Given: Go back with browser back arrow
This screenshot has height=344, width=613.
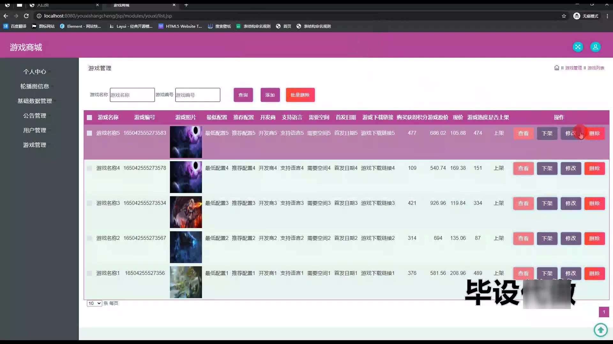Looking at the screenshot, I should coord(6,16).
